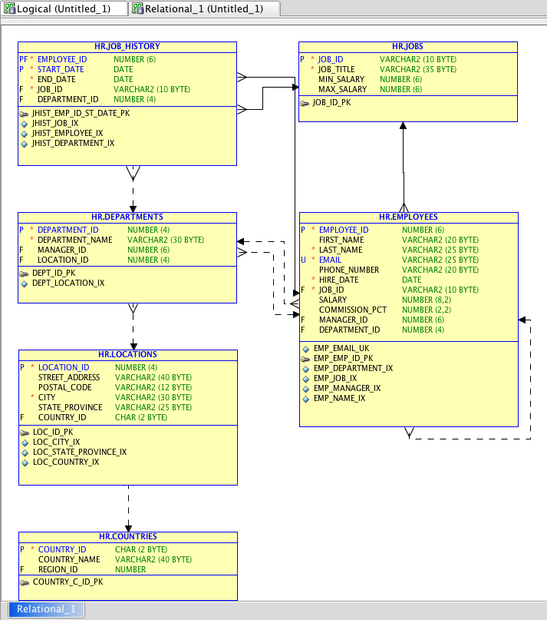This screenshot has width=547, height=620.
Task: Switch to the Logical (Untitled_1) tab
Action: point(64,8)
